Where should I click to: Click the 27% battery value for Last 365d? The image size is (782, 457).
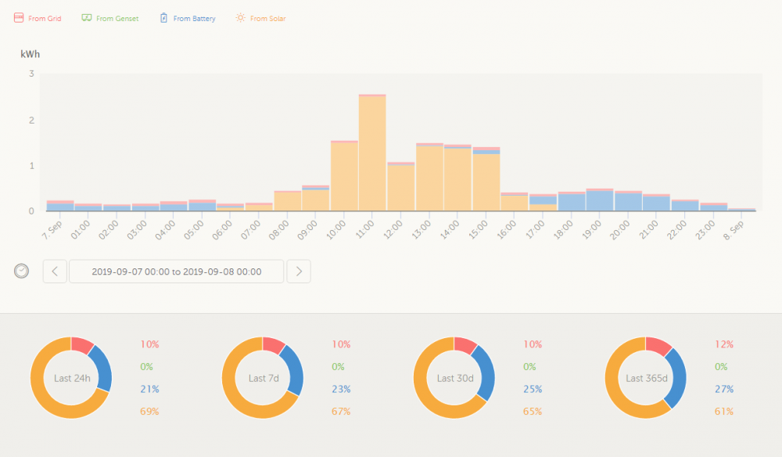coord(724,389)
